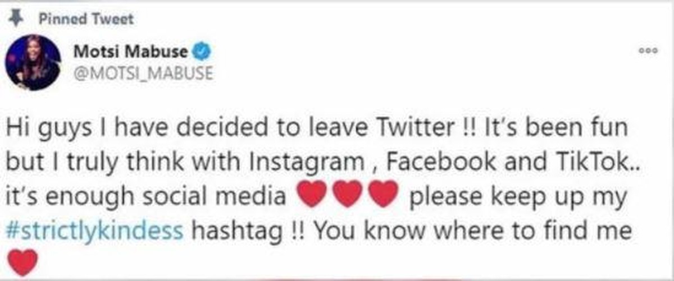Open Motsi Mabuse's profile picture
The width and height of the screenshot is (674, 281).
(x=33, y=62)
